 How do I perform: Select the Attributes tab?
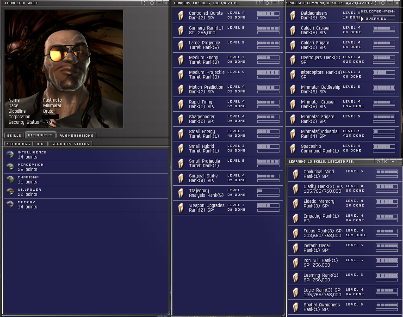40,135
